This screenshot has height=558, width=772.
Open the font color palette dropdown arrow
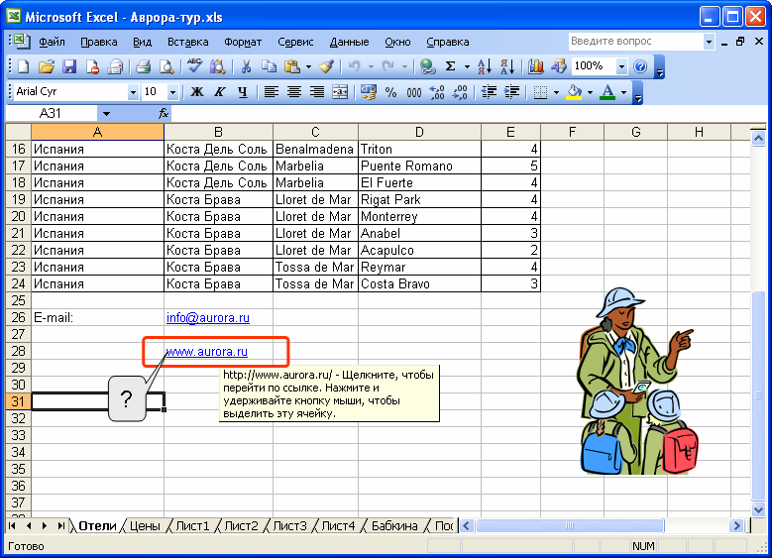[x=623, y=92]
